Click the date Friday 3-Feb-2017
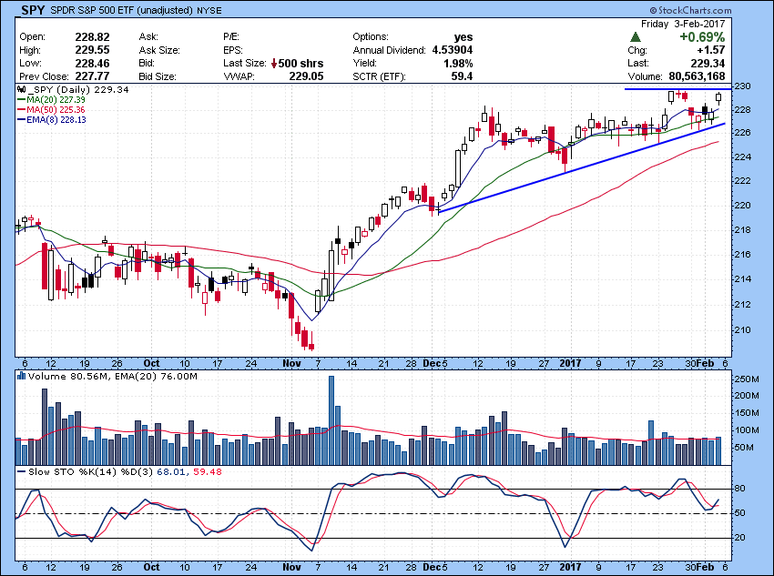Image resolution: width=774 pixels, height=576 pixels. click(683, 24)
